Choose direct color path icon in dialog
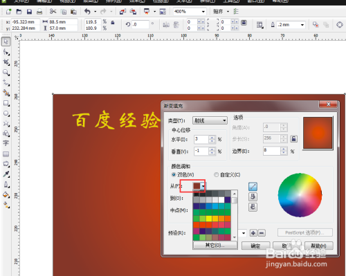 point(253,187)
